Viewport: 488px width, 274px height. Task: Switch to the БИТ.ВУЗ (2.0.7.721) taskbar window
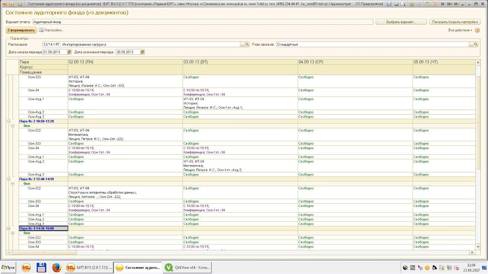[89, 268]
